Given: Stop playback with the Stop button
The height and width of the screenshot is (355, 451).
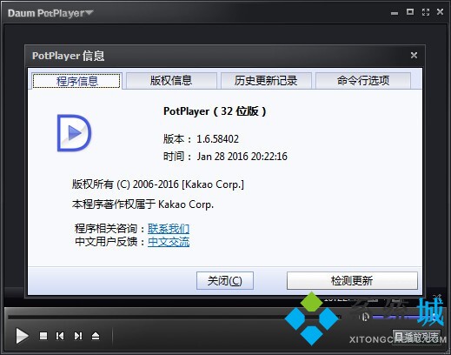Looking at the screenshot, I should 43,336.
